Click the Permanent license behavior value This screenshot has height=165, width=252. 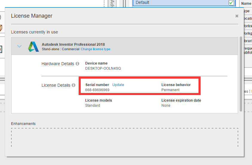click(x=170, y=90)
